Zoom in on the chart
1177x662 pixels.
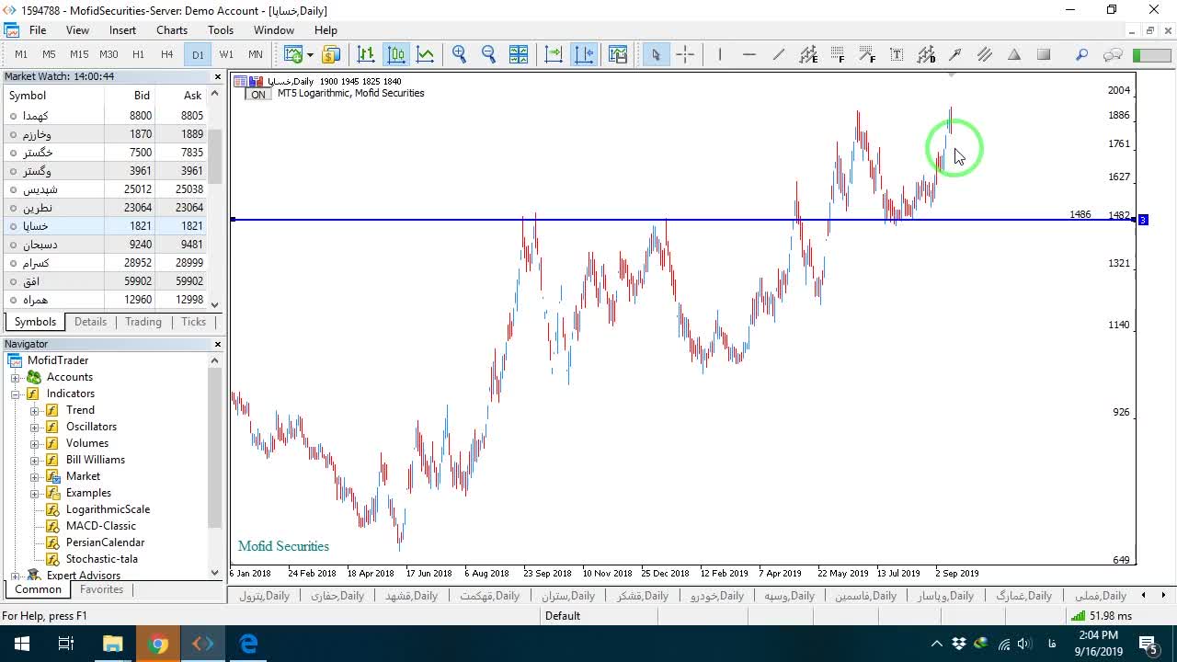tap(460, 54)
